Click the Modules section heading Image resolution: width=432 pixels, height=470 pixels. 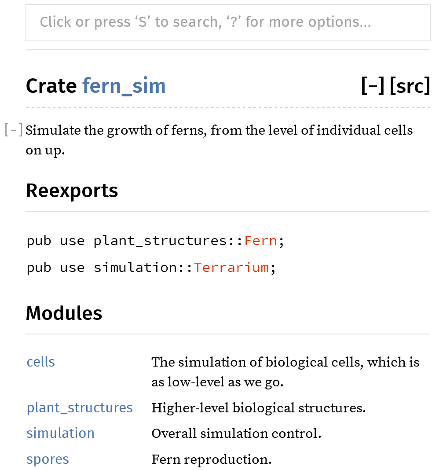click(64, 313)
